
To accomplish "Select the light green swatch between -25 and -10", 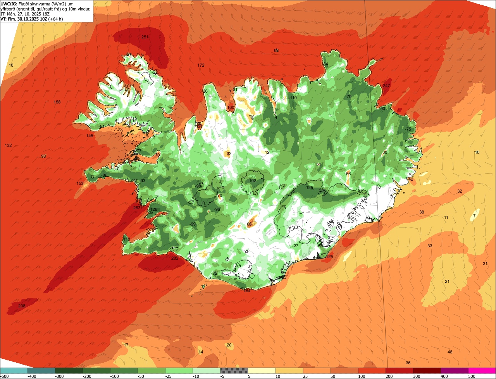I will click(x=179, y=370).
